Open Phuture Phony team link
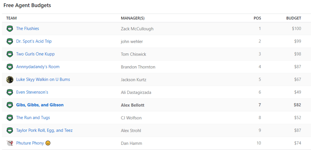 (30, 143)
